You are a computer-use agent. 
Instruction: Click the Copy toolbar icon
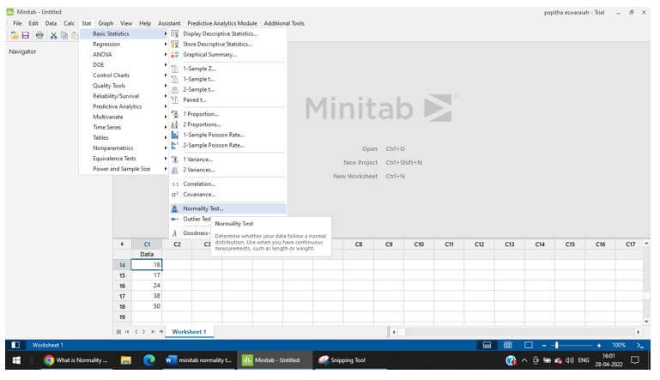tap(64, 35)
